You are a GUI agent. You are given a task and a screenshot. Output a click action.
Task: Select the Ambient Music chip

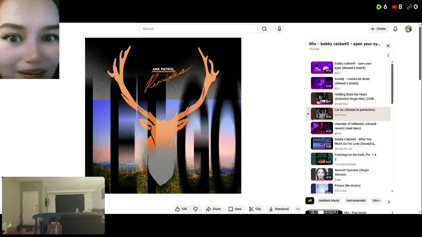pyautogui.click(x=329, y=201)
